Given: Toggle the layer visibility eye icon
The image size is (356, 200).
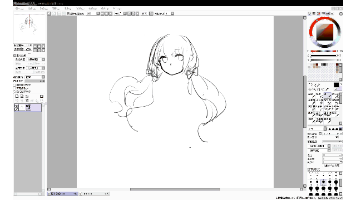Looking at the screenshot, I should [16, 106].
